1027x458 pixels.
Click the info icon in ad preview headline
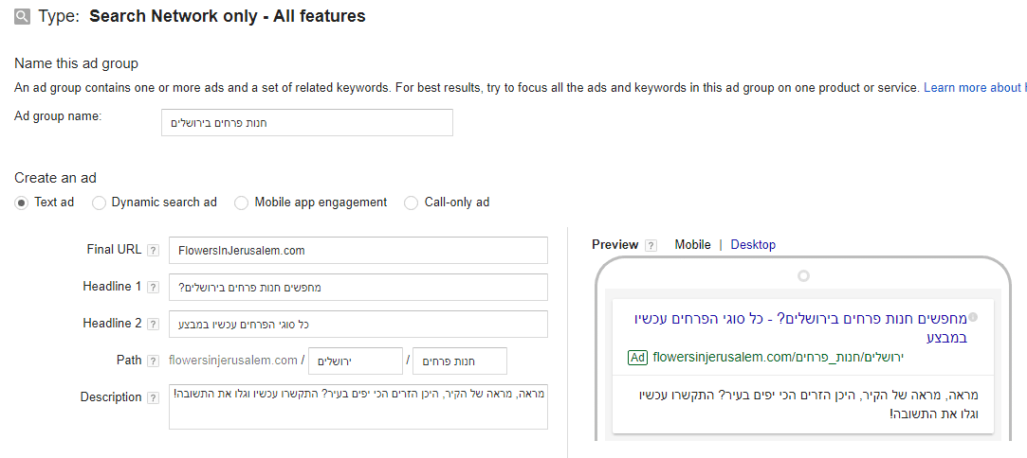(x=973, y=318)
